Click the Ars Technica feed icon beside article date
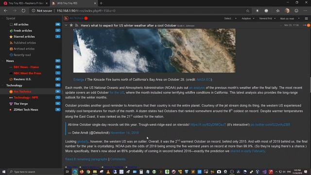The image size is (311, 175). [x=308, y=25]
